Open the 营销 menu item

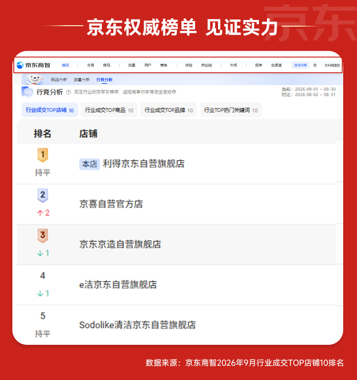[164, 65]
